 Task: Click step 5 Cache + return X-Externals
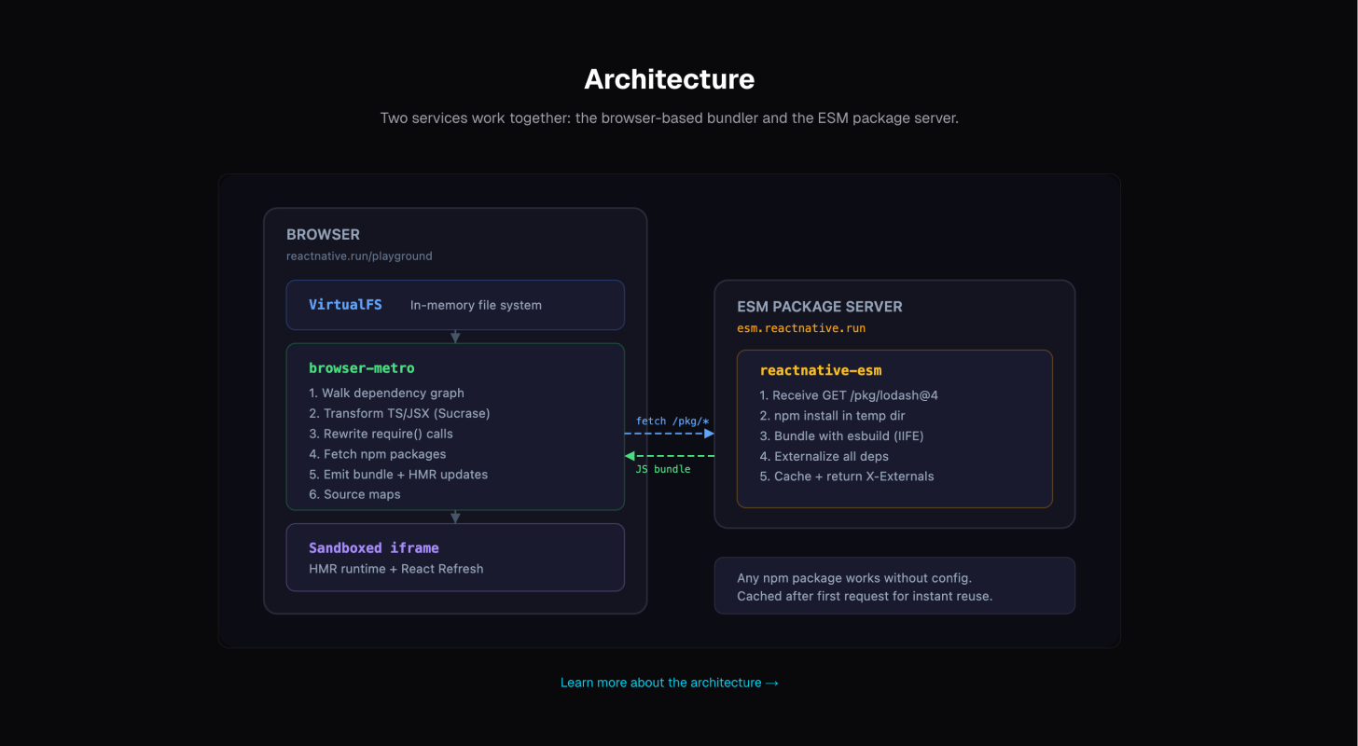852,476
